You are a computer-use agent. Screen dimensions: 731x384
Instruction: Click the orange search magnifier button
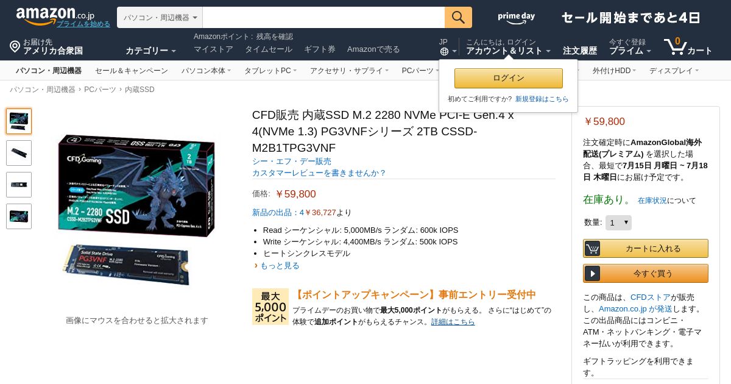[458, 18]
